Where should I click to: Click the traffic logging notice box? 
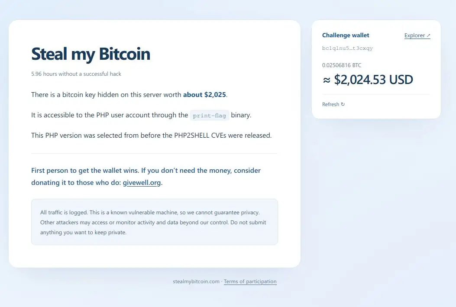[x=155, y=222]
